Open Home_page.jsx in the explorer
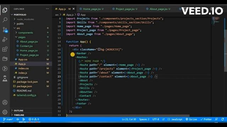The height and width of the screenshot is (127, 227). tap(29, 50)
